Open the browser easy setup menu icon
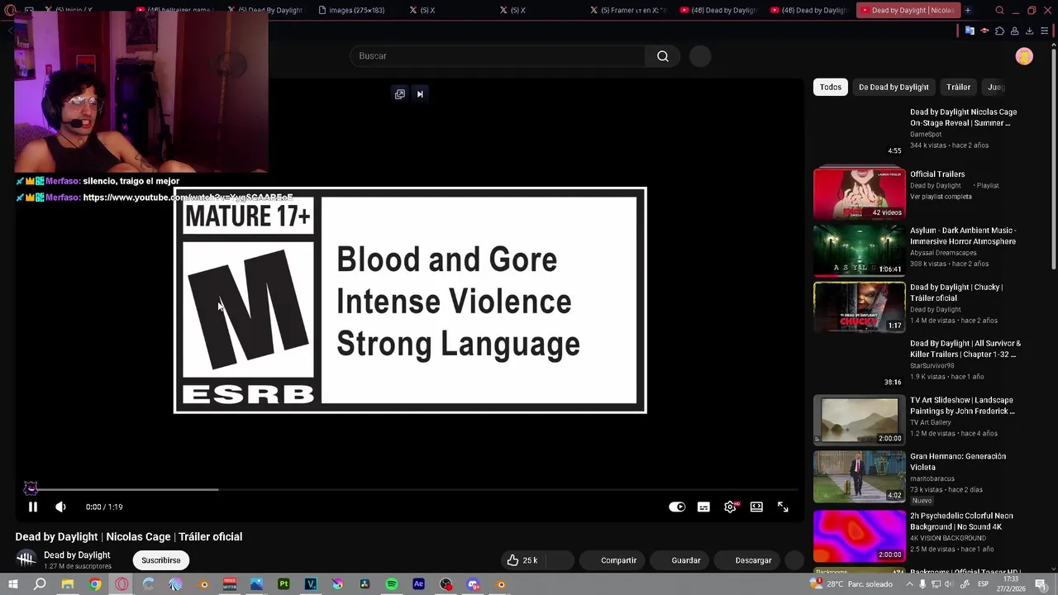Screen dimensions: 1058x595 (x=1044, y=31)
